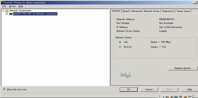Switch to the Advanced tab

[x=136, y=11]
